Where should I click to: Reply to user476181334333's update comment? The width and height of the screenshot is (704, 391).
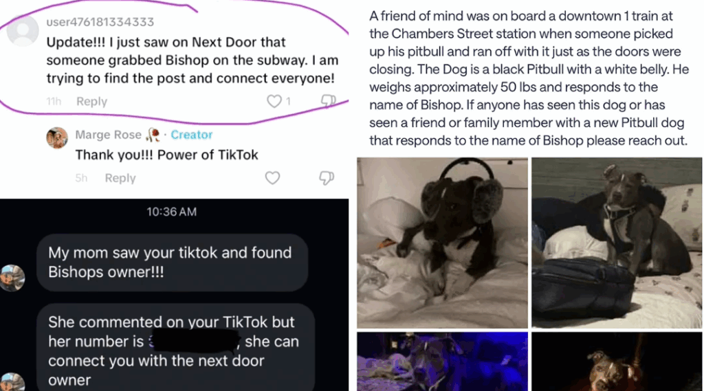click(91, 102)
